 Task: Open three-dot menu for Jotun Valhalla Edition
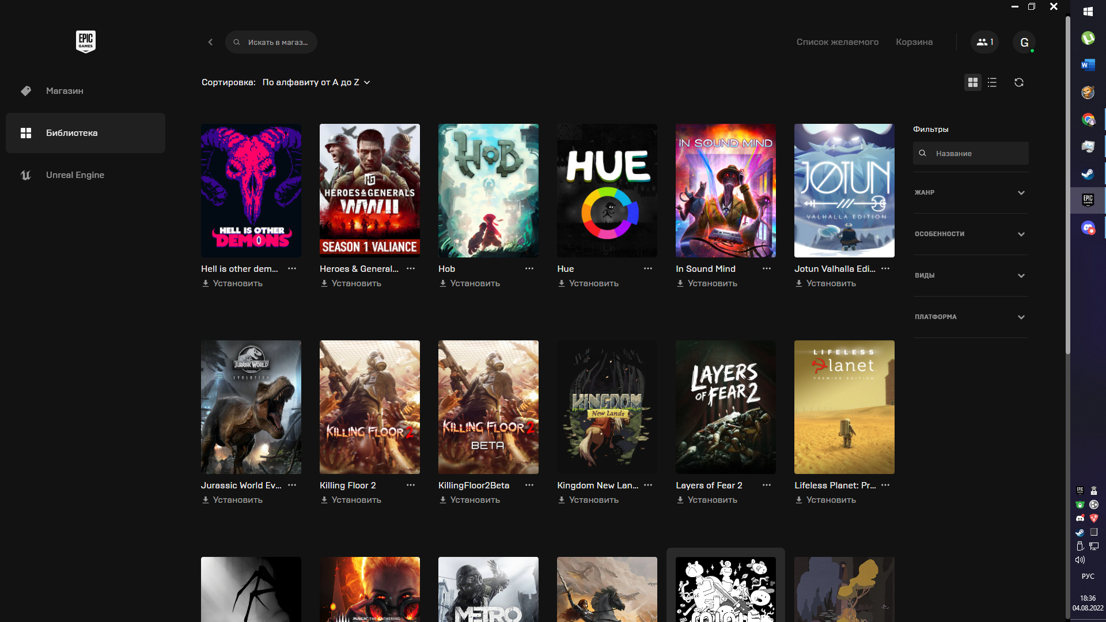point(885,269)
